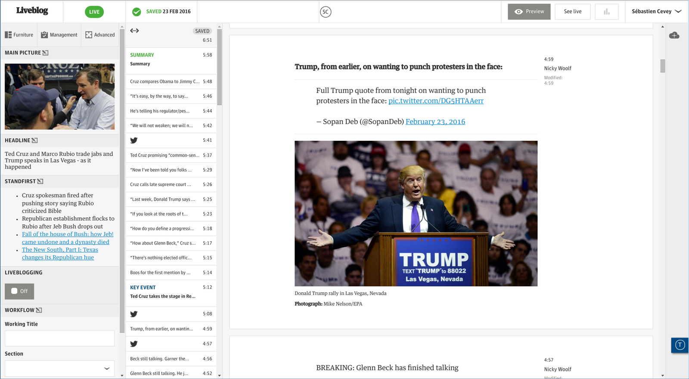Click the Nicky Woolf author name at 4:59
This screenshot has height=379, width=689.
[558, 68]
